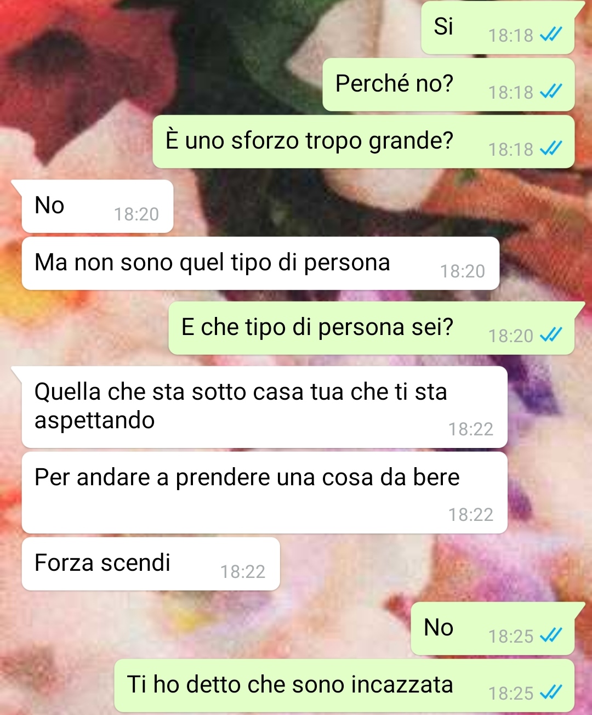Click the double-check on "E che tipo di persona sei?"
The width and height of the screenshot is (592, 715).
(551, 336)
